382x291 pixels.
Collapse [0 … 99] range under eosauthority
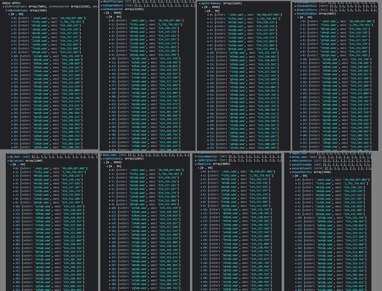(294, 176)
